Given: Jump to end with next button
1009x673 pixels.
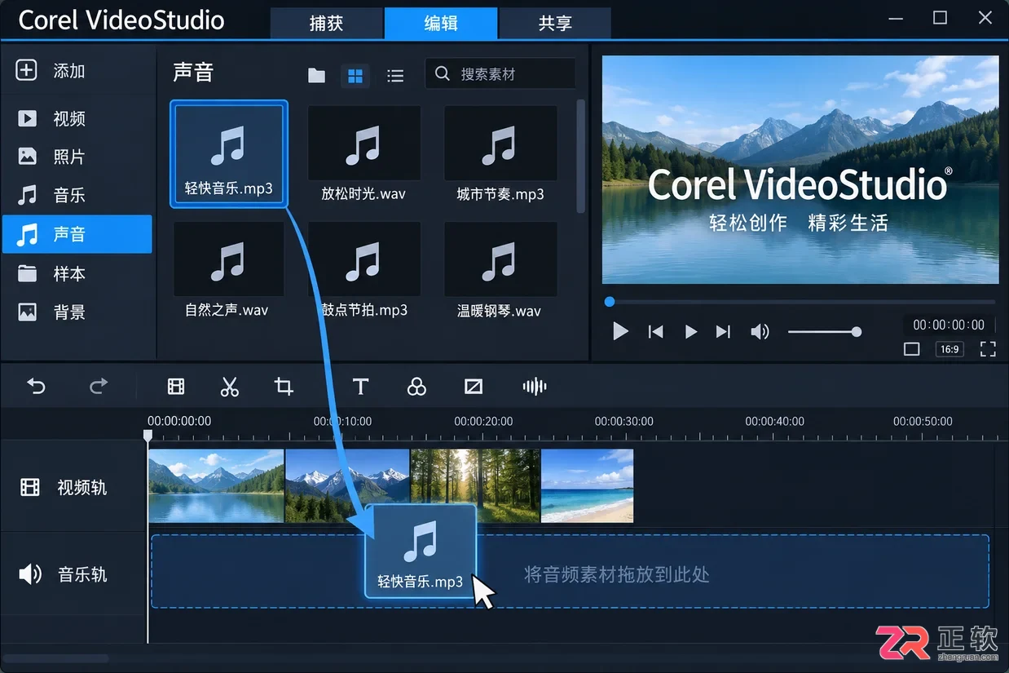Looking at the screenshot, I should 723,331.
